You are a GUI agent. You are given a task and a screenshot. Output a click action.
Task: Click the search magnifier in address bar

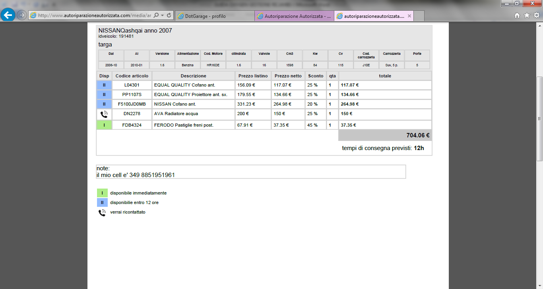point(156,15)
